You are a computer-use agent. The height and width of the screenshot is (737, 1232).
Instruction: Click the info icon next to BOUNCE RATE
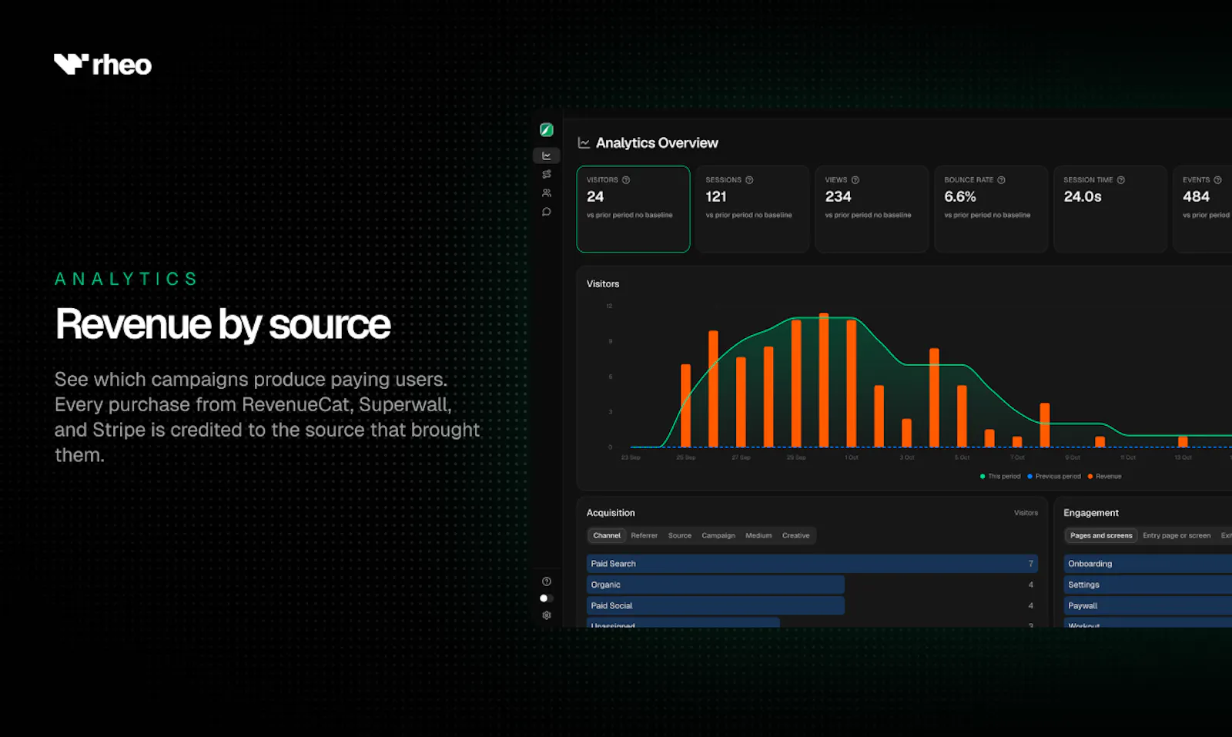1001,180
